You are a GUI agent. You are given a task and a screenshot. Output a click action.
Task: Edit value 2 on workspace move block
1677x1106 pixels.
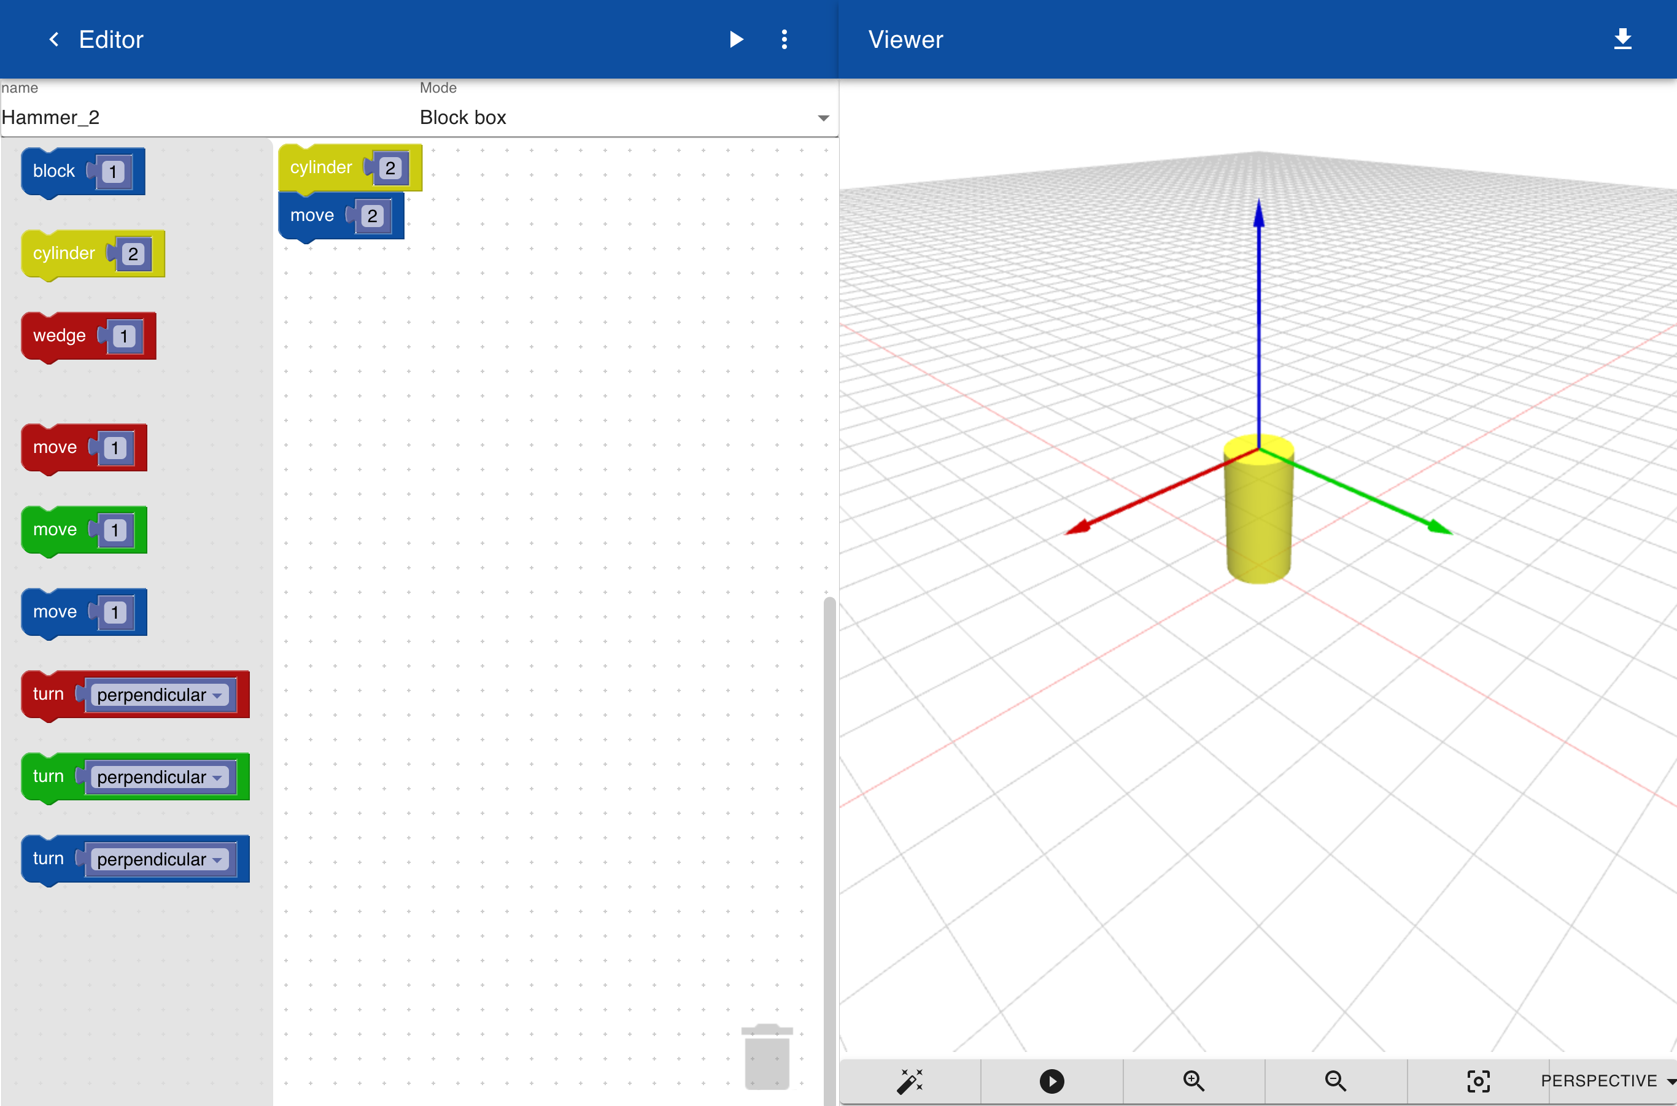tap(372, 216)
